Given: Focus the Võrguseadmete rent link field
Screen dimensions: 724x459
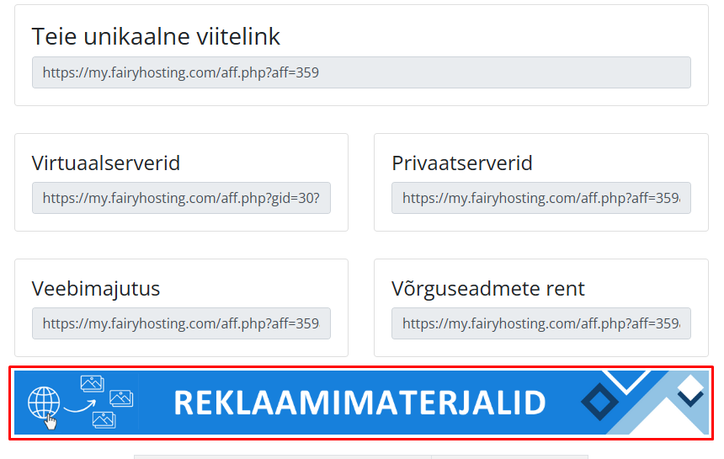Looking at the screenshot, I should 540,323.
